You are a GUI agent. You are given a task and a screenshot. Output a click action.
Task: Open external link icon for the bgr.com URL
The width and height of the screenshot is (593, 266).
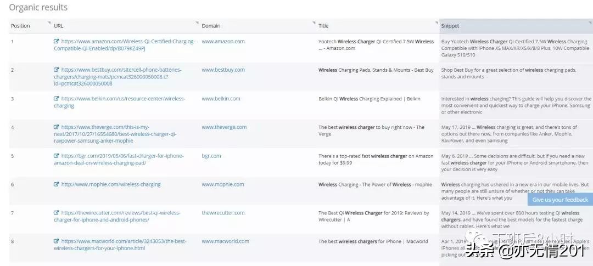(57, 156)
